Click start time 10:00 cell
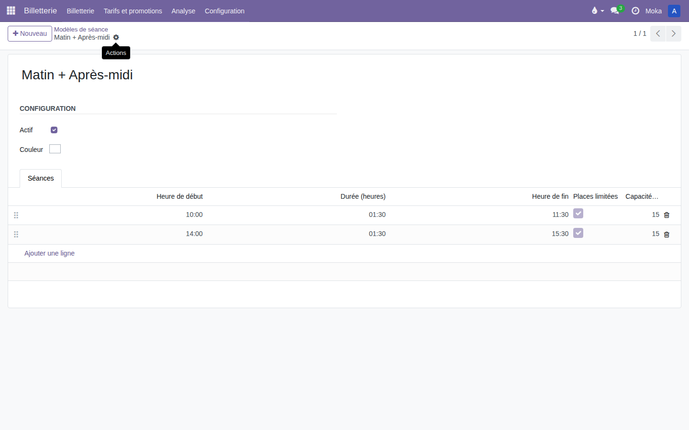Image resolution: width=689 pixels, height=430 pixels. [x=194, y=215]
